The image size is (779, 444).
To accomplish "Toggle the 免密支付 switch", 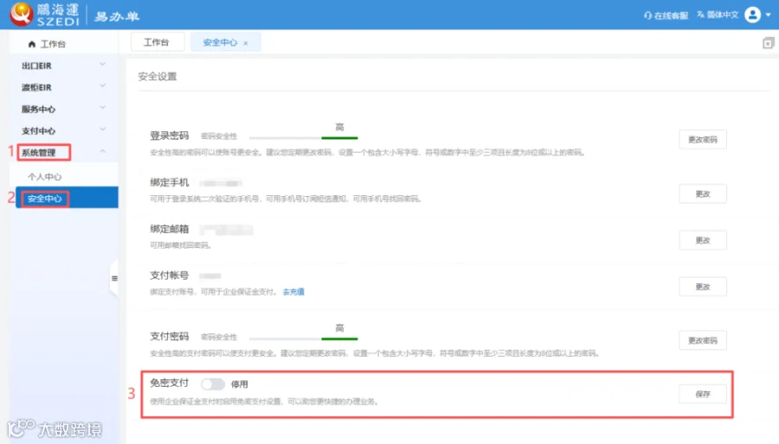I will click(213, 384).
